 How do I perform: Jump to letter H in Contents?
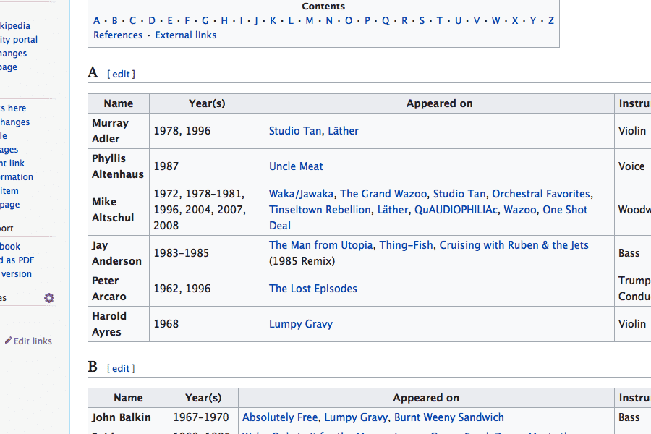point(224,20)
